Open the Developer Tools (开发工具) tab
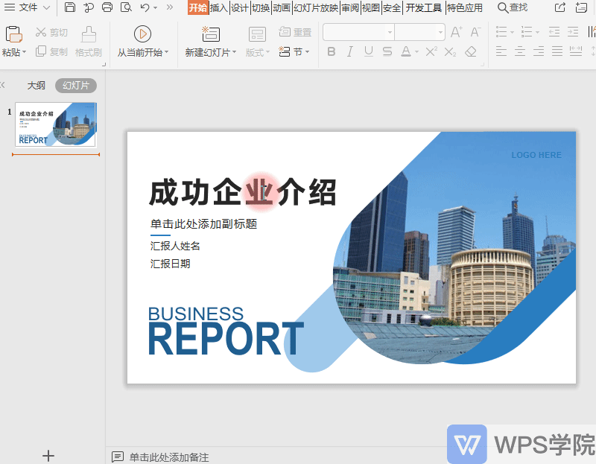 423,7
